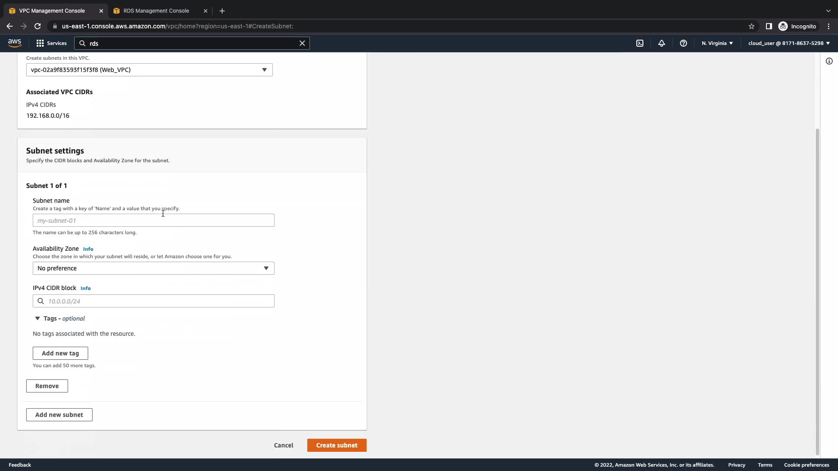Open the Services grid menu
The image size is (838, 471).
tap(52, 43)
